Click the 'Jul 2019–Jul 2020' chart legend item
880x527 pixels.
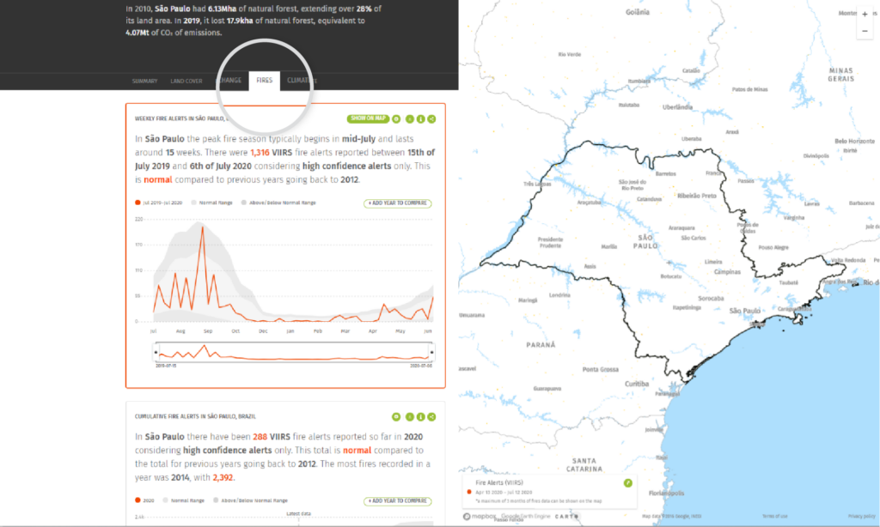tap(159, 203)
